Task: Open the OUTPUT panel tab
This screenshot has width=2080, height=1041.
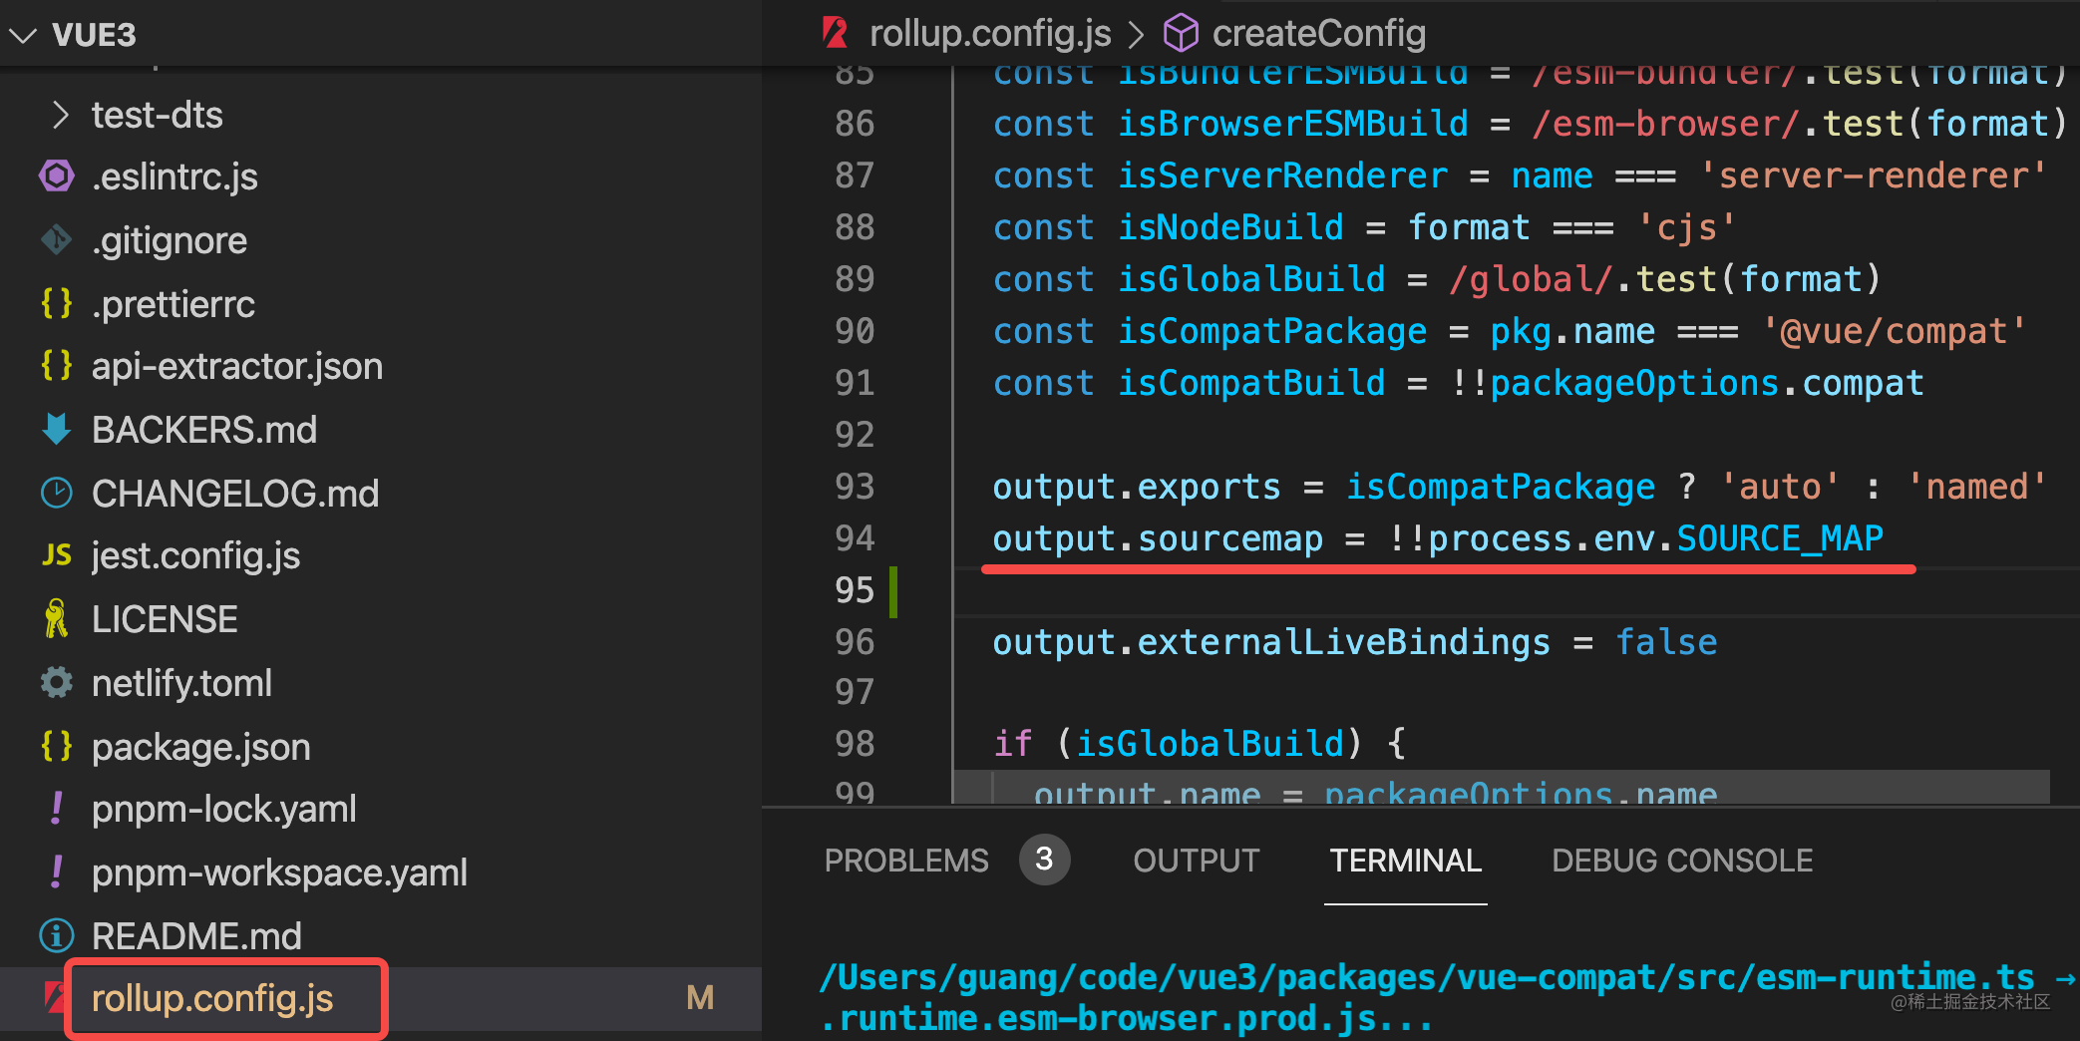Action: 1196,860
